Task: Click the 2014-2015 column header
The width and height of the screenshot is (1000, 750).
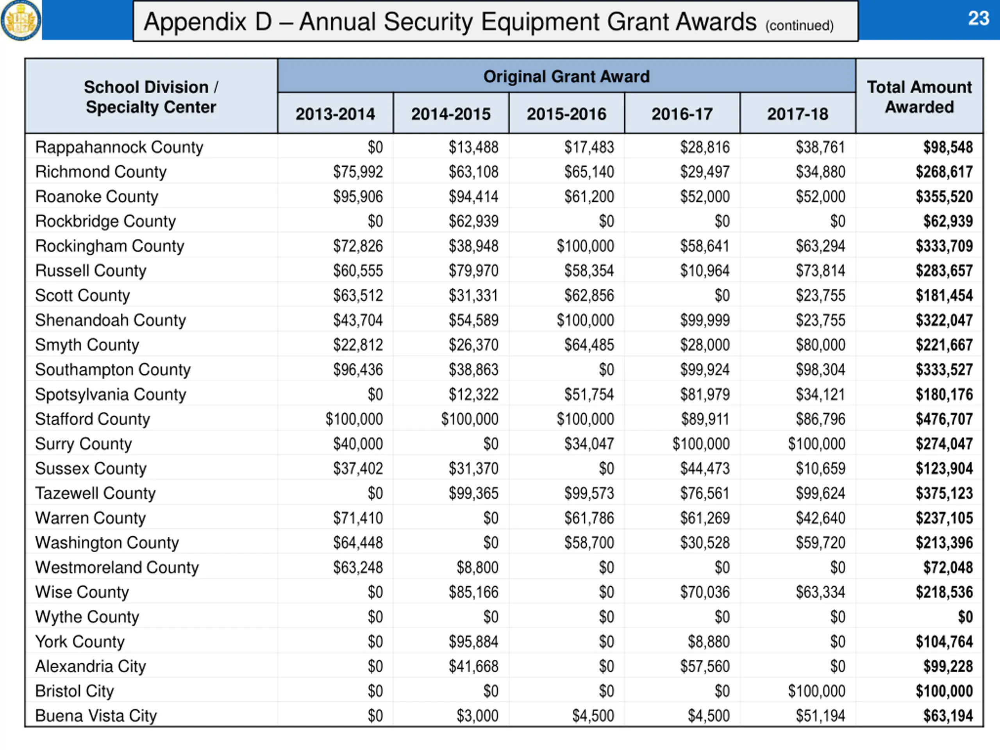Action: pos(451,114)
